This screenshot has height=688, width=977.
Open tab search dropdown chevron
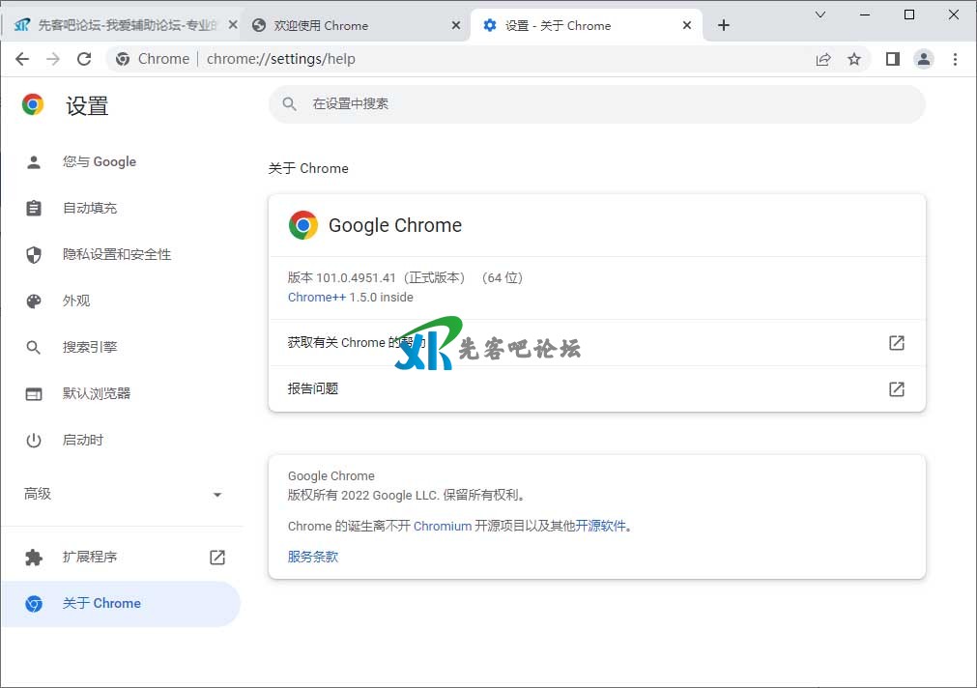pos(820,14)
